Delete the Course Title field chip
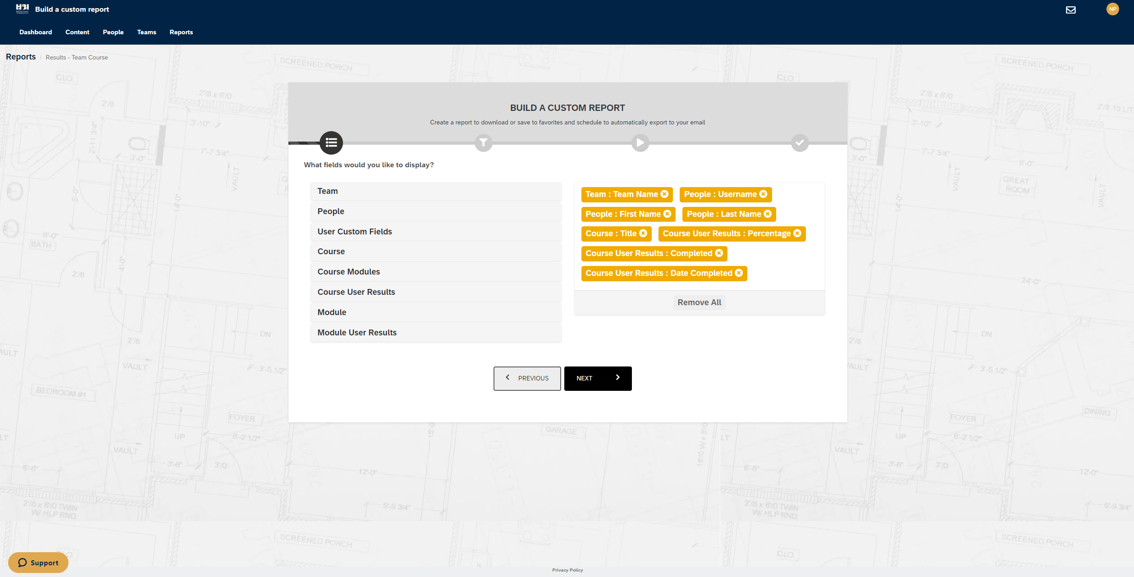 [x=643, y=234]
